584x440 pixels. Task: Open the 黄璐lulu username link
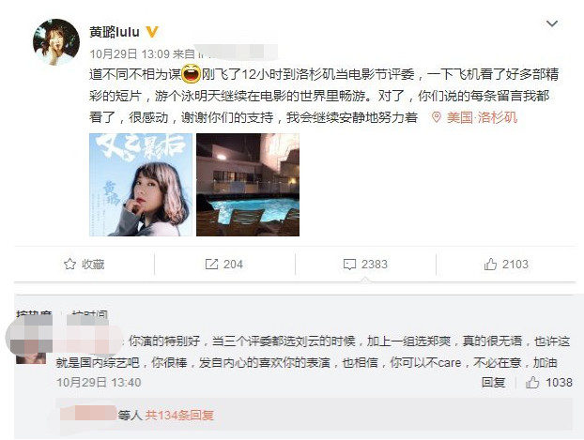point(115,32)
